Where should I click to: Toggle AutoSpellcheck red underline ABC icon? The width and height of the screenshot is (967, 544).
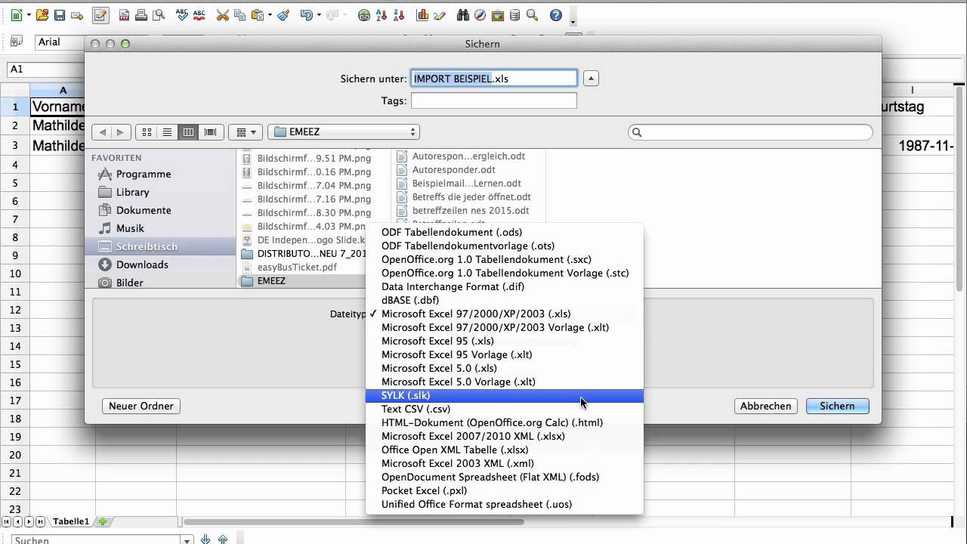[x=199, y=14]
